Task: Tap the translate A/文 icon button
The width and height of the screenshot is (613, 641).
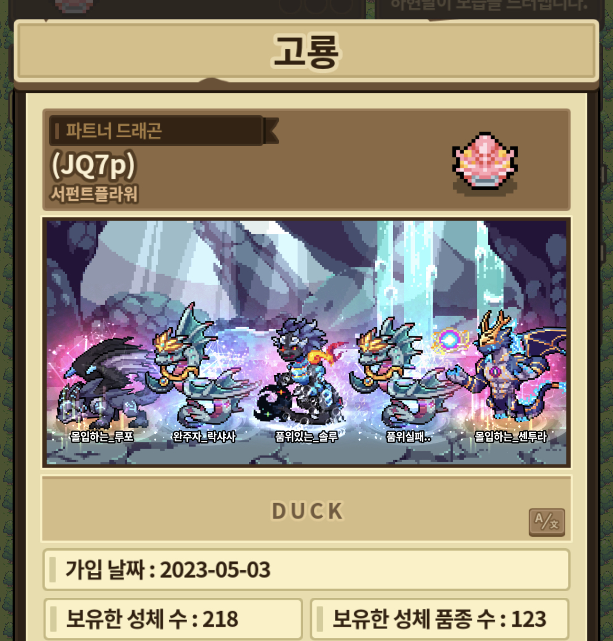Action: [546, 522]
